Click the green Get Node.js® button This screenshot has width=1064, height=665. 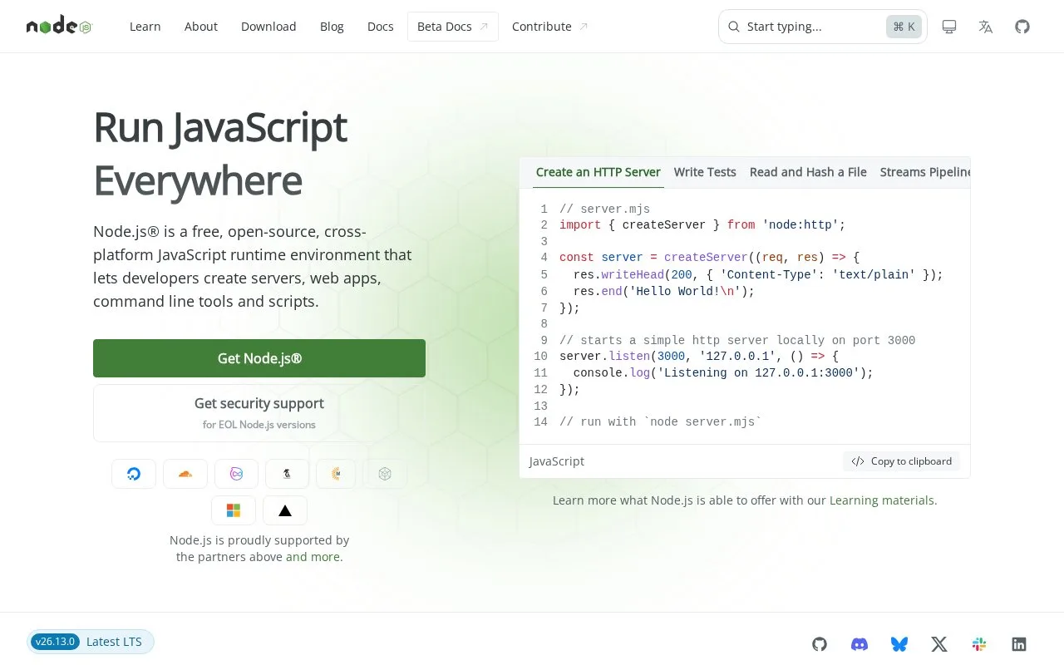tap(259, 358)
